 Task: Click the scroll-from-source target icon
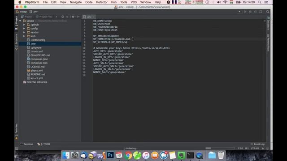pyautogui.click(x=63, y=17)
